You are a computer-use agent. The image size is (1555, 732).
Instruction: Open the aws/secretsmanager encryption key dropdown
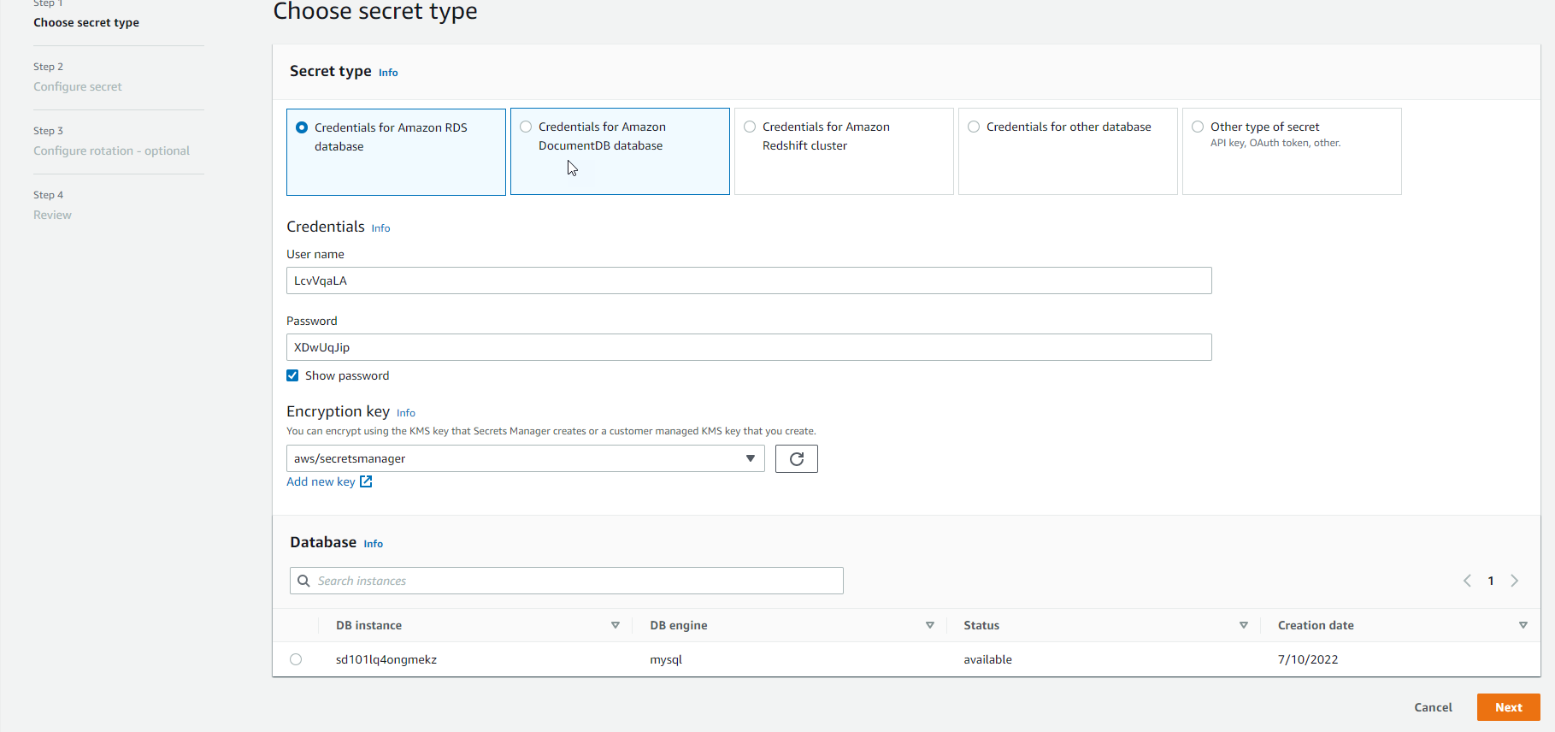pos(525,458)
